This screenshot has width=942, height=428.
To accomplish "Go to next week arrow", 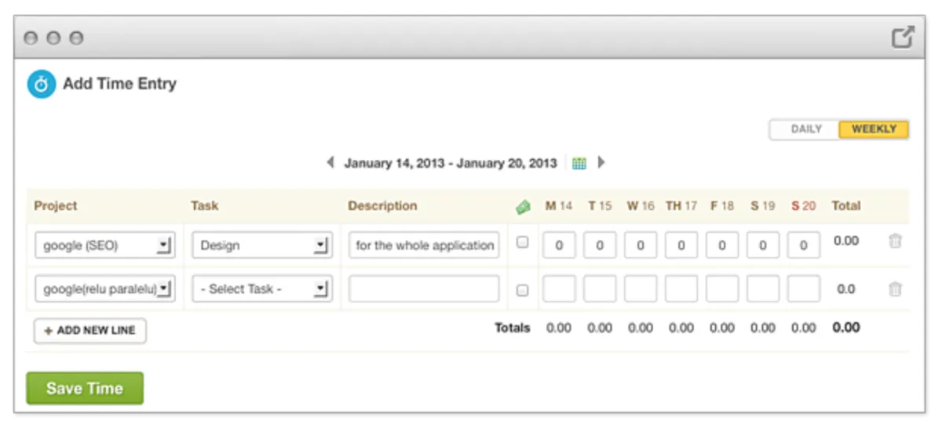I will (601, 163).
